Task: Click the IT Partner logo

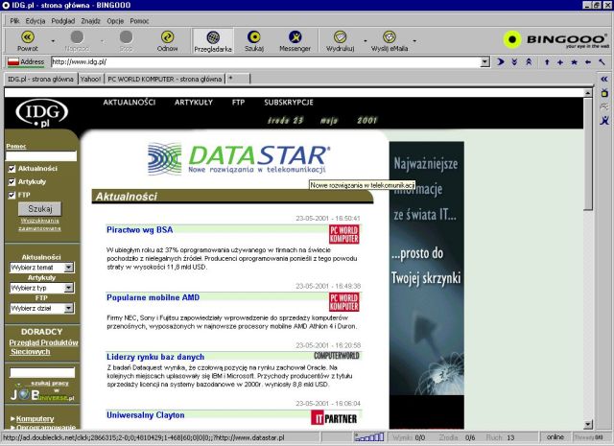Action: click(334, 418)
